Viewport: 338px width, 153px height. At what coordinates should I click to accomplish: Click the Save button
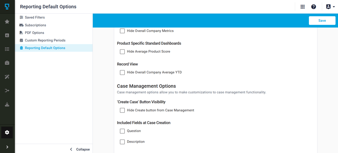click(322, 20)
